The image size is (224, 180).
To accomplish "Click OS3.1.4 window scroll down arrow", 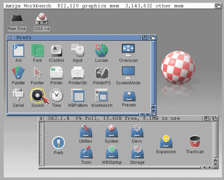I will pos(215,164).
